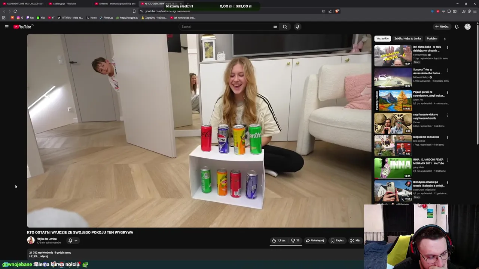
Task: Open 'szyfowanie witka' video thumbnail
Action: coord(393,123)
